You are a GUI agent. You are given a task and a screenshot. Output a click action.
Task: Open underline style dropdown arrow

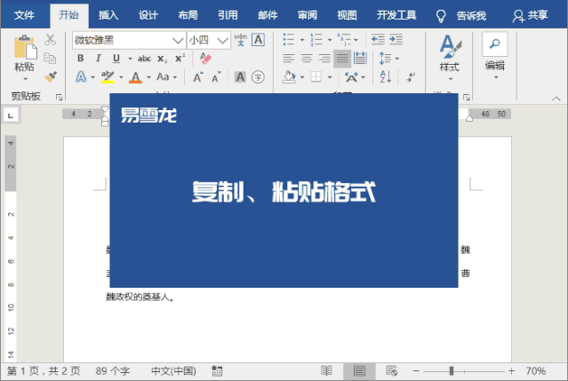130,59
